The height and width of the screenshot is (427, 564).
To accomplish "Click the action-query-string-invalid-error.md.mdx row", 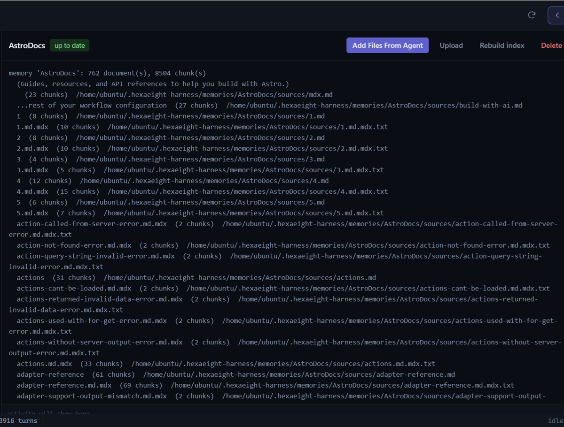I will [275, 262].
